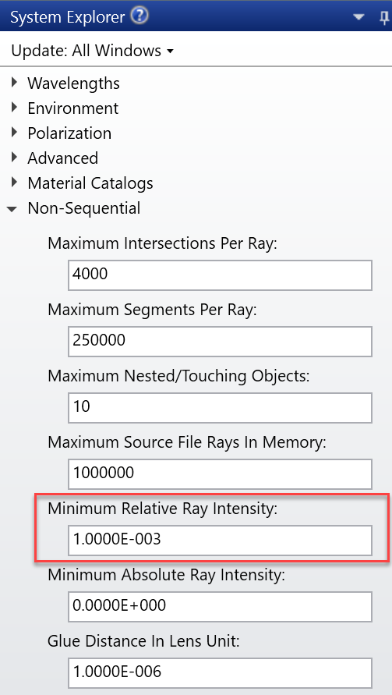Click the Glue Distance In Lens Unit field
This screenshot has height=695, width=392.
click(220, 673)
